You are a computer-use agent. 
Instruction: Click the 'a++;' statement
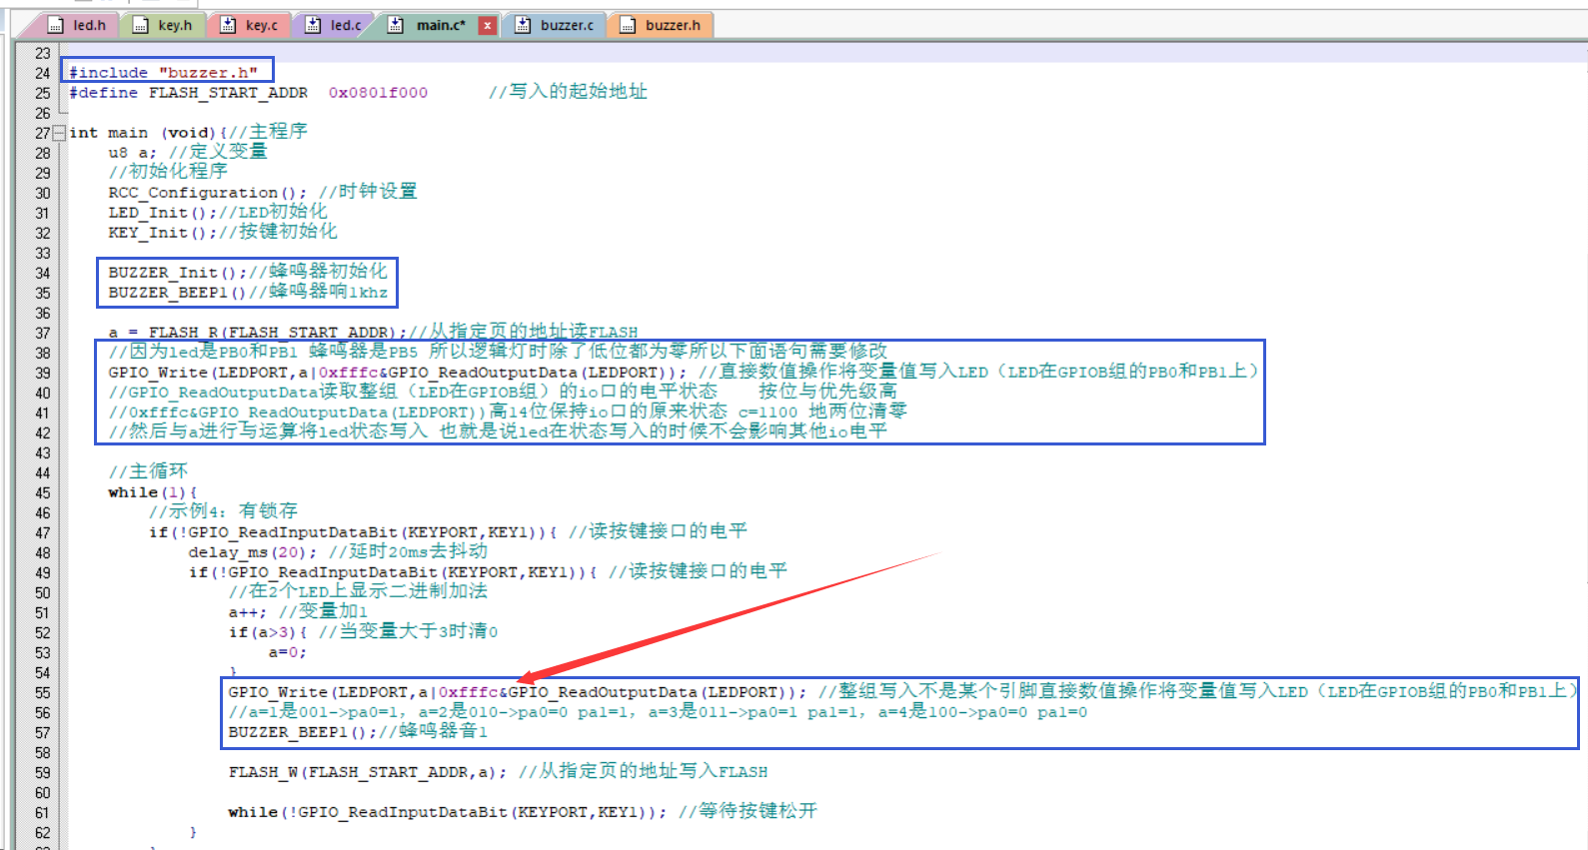tap(248, 611)
